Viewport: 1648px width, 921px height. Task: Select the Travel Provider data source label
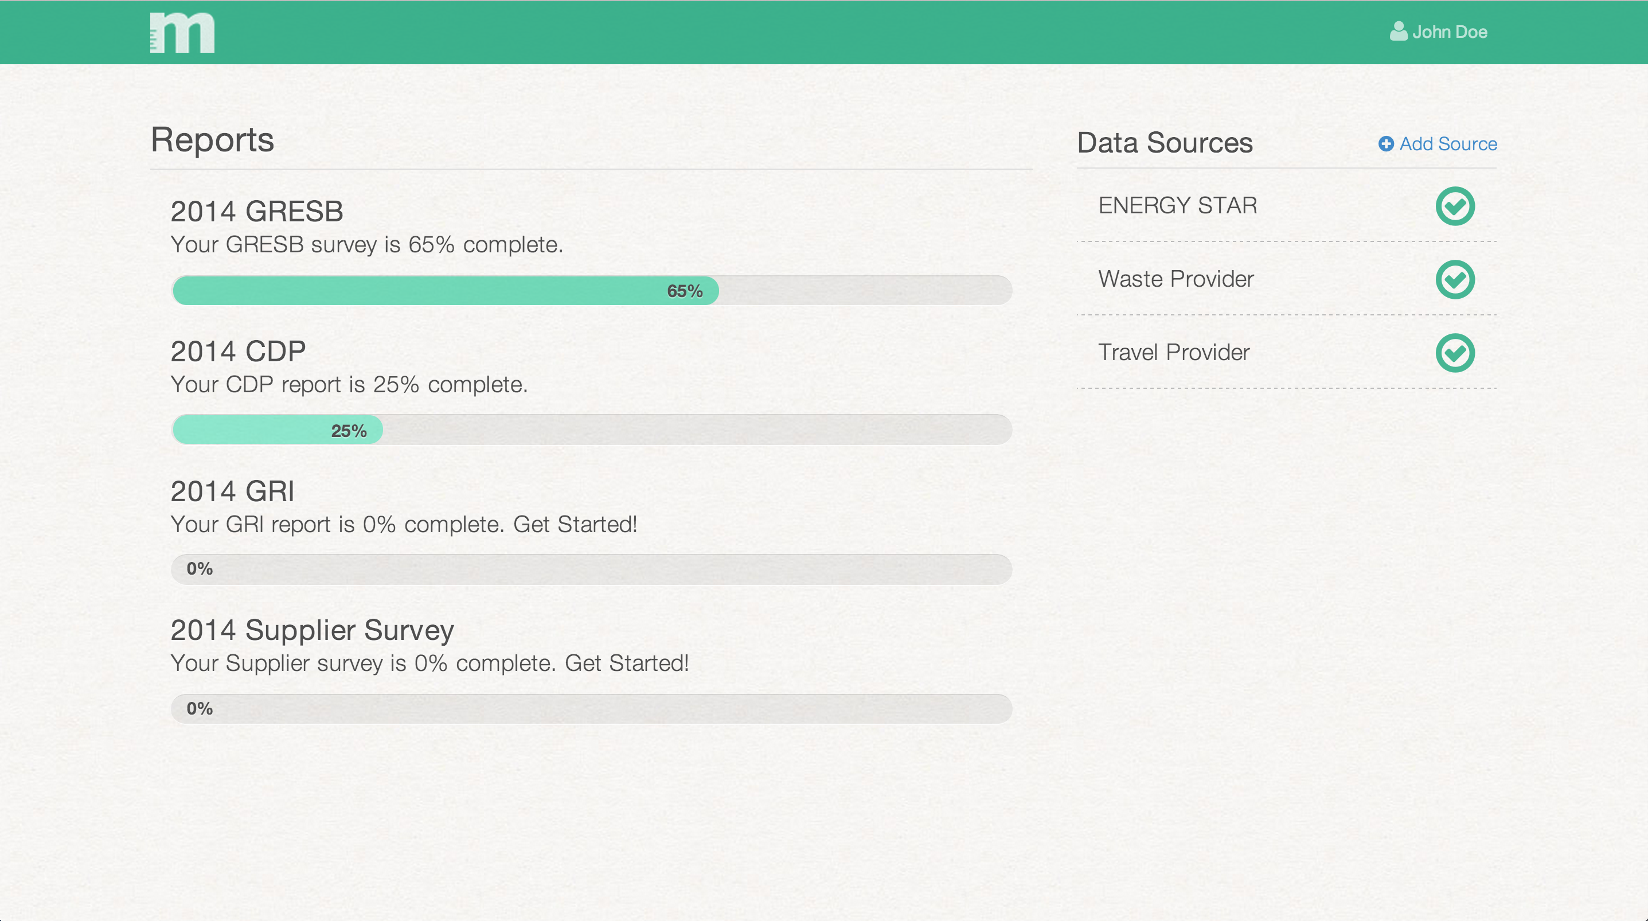tap(1174, 353)
